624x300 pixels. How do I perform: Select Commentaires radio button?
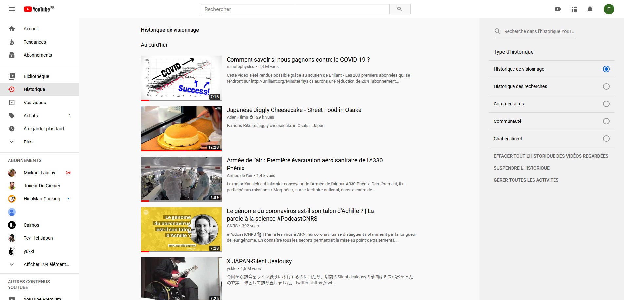click(x=606, y=104)
